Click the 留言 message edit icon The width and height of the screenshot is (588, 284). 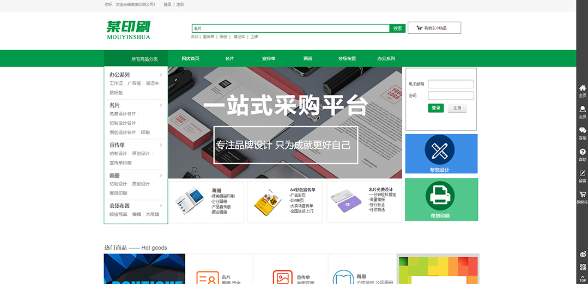(582, 173)
